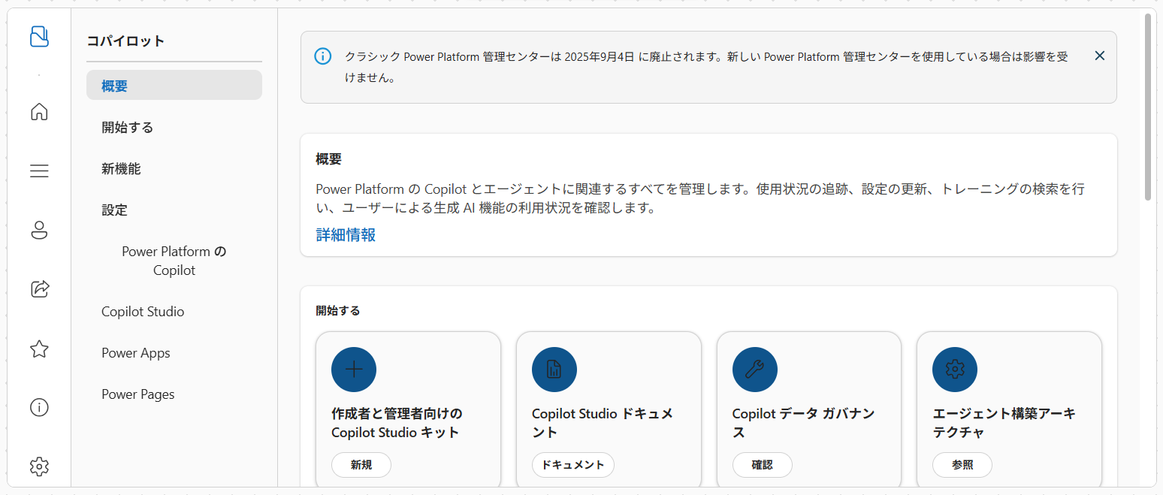
Task: Click the 詳細情報 link
Action: (346, 235)
